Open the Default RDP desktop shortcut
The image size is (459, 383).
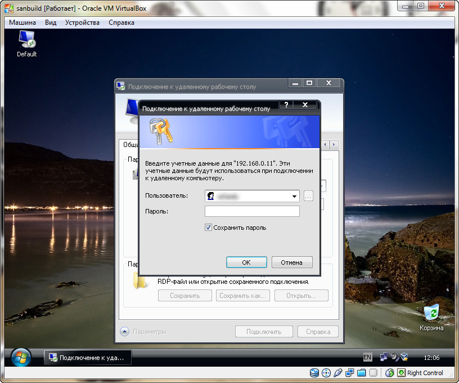(x=26, y=43)
